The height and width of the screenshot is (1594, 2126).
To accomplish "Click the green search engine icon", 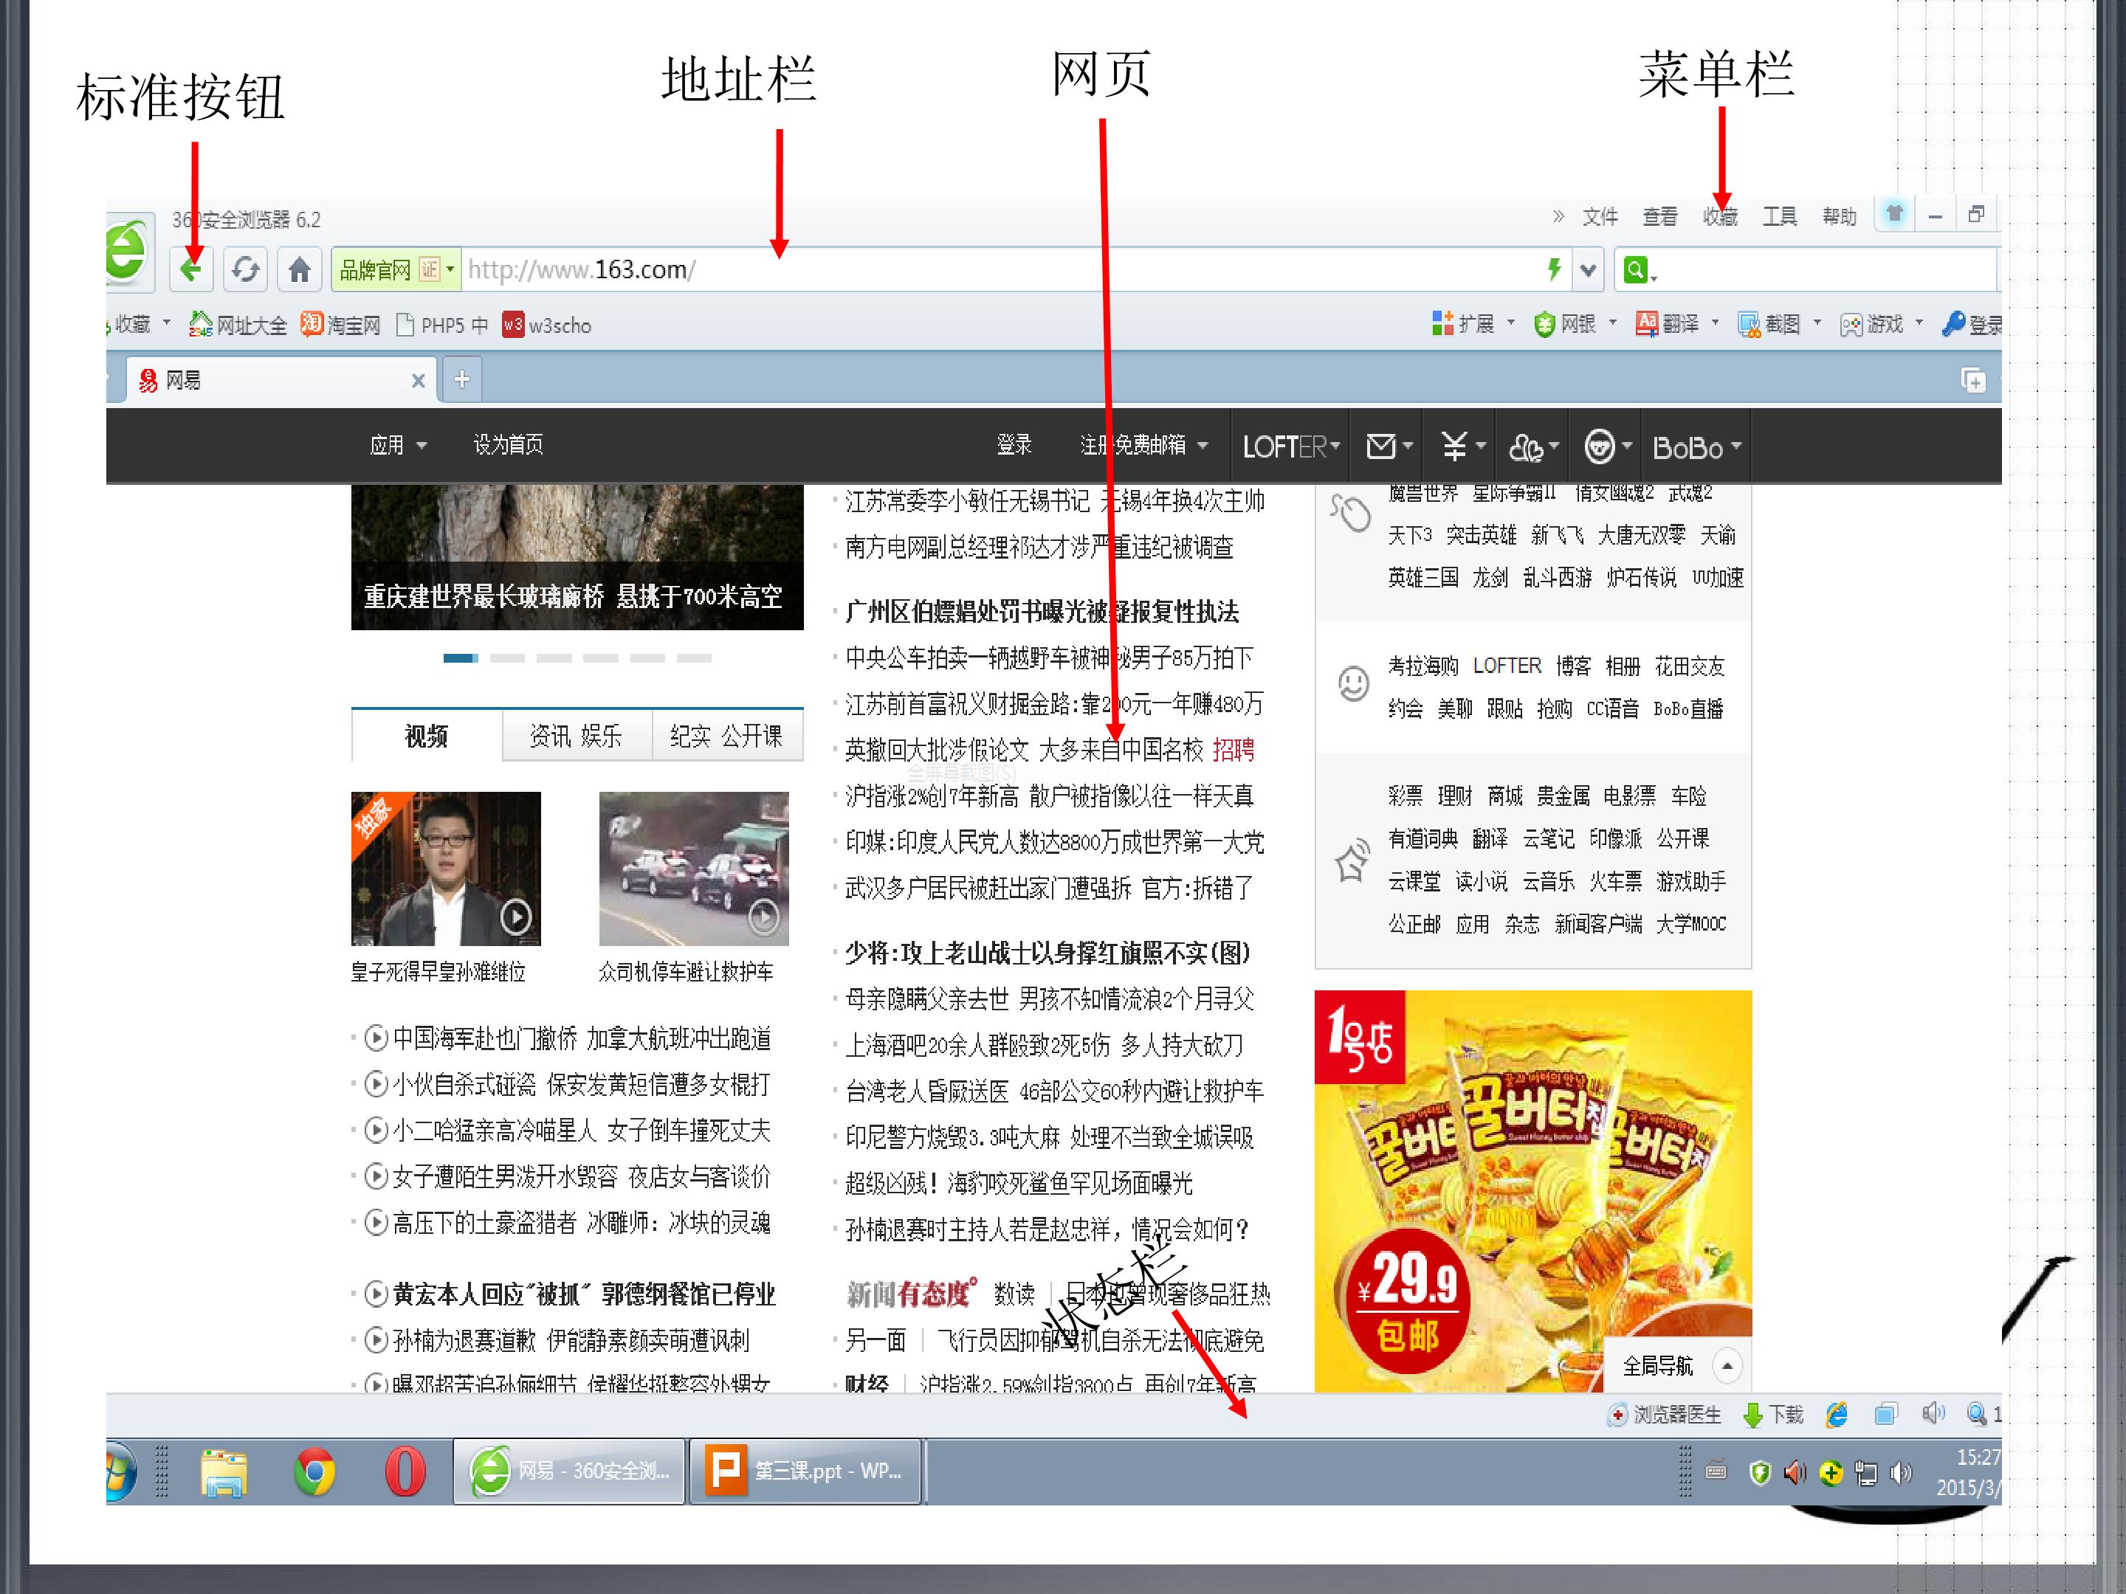I will click(x=1635, y=270).
